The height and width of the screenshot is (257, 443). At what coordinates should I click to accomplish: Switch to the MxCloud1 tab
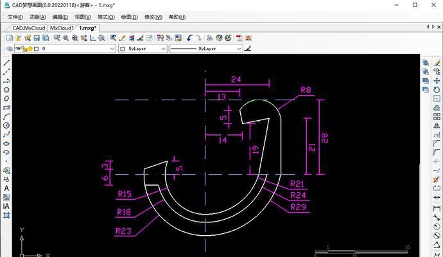[x=62, y=28]
